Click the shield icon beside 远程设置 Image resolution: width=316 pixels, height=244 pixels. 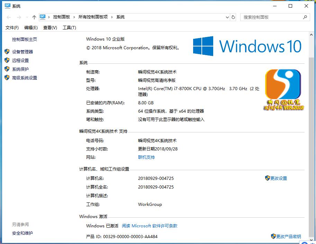pyautogui.click(x=7, y=60)
